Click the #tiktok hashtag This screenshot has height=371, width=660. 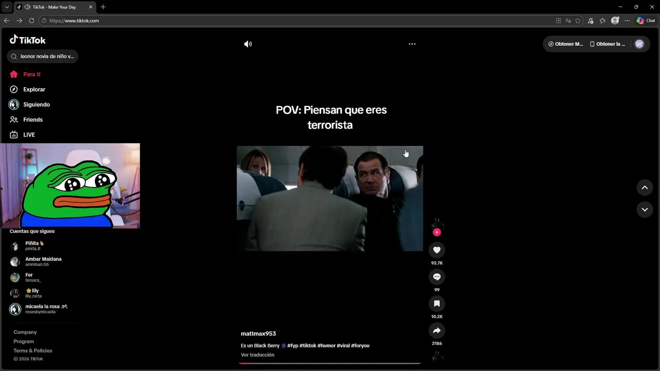(308, 346)
